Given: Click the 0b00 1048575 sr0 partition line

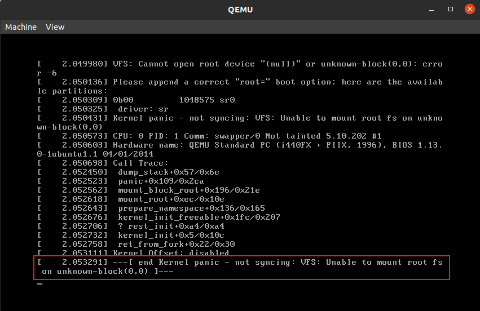Looking at the screenshot, I should tap(136, 100).
